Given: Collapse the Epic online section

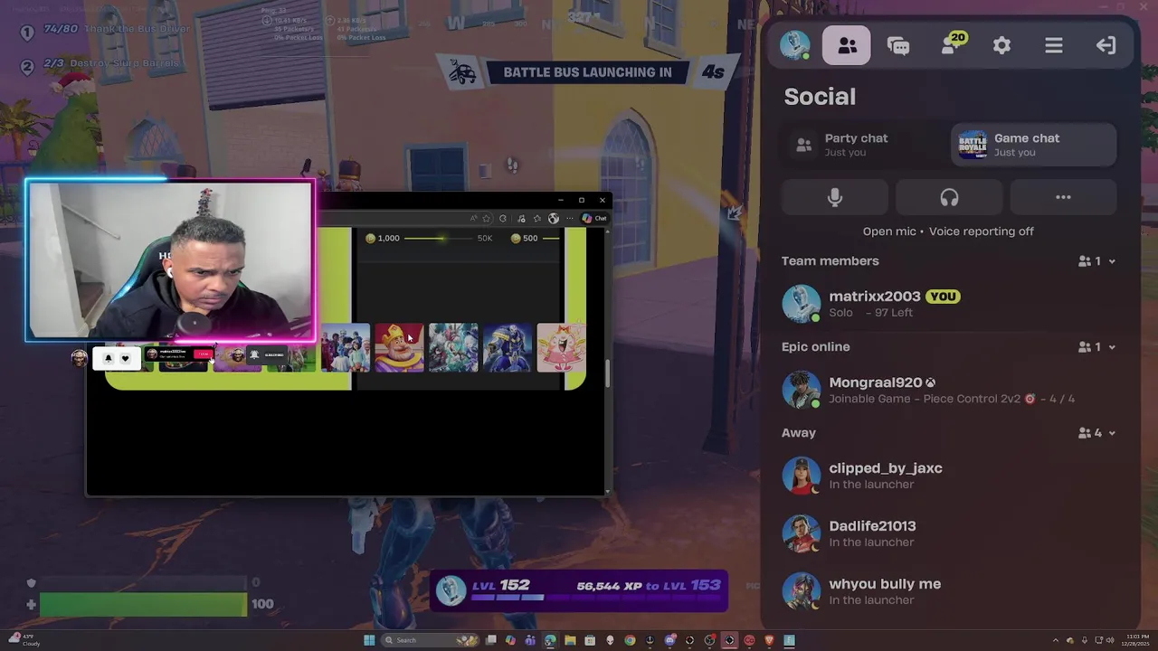Looking at the screenshot, I should (1112, 347).
